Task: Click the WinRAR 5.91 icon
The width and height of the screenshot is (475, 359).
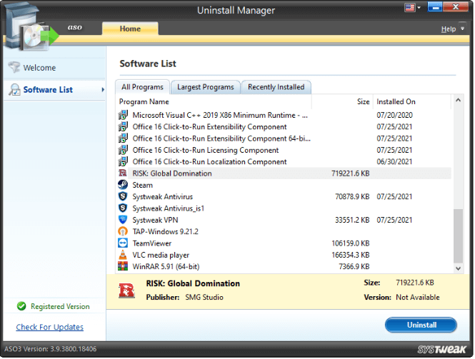Action: click(x=123, y=266)
